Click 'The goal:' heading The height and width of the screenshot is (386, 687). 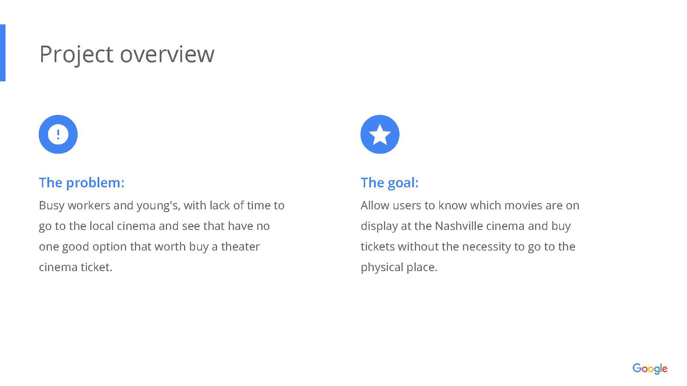[389, 183]
